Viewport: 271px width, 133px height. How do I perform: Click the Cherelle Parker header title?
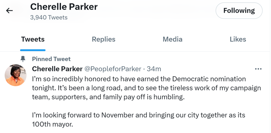click(64, 7)
